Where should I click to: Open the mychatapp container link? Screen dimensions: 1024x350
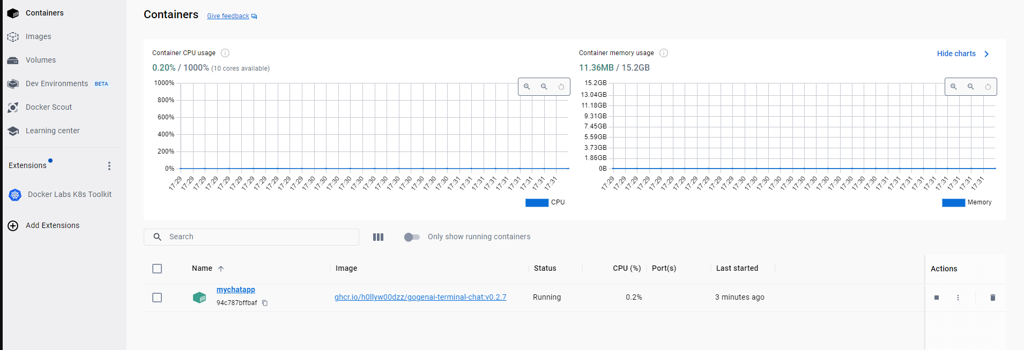(236, 290)
